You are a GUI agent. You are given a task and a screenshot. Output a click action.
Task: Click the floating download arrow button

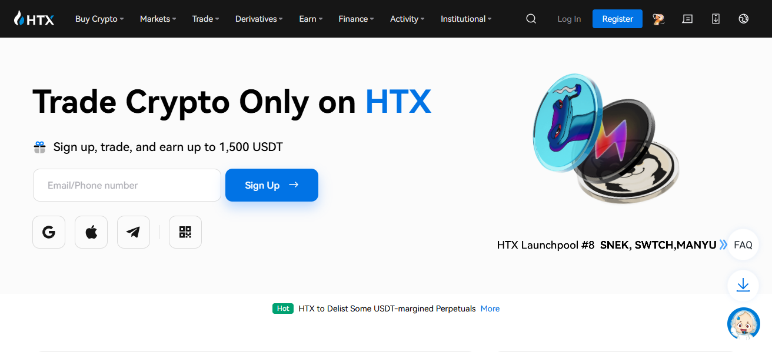tap(743, 286)
